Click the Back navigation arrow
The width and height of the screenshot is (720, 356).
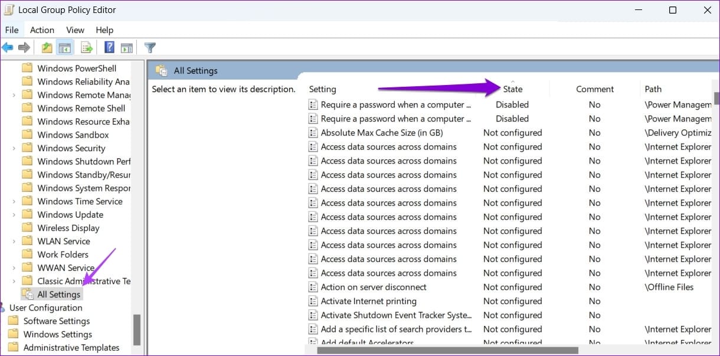[x=8, y=47]
